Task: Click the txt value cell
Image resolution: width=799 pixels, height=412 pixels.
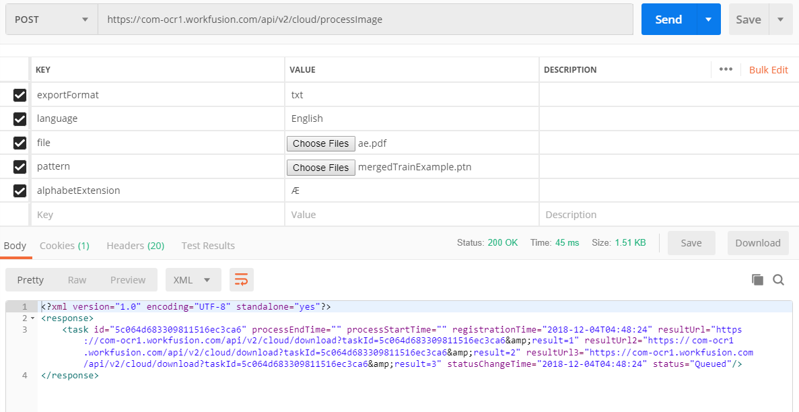Action: tap(412, 95)
